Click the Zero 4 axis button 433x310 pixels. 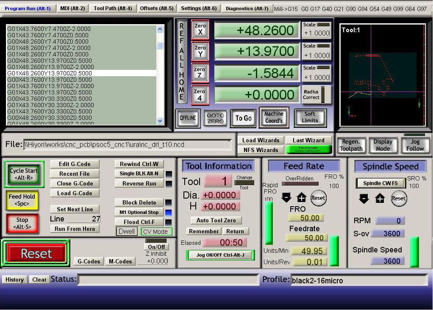pyautogui.click(x=200, y=95)
